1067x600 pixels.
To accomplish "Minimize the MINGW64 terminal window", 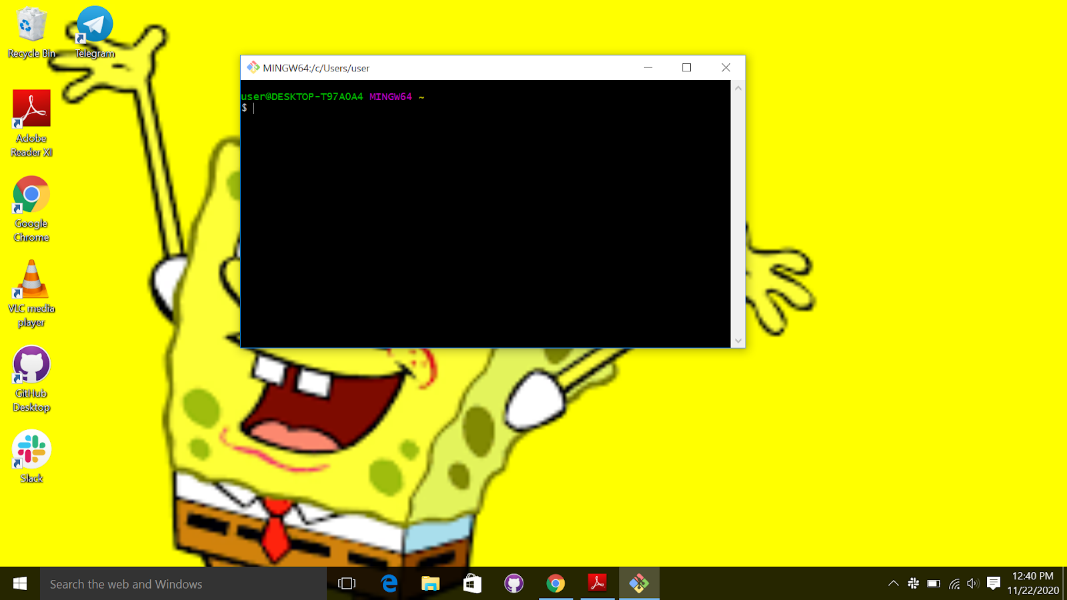I will 648,67.
